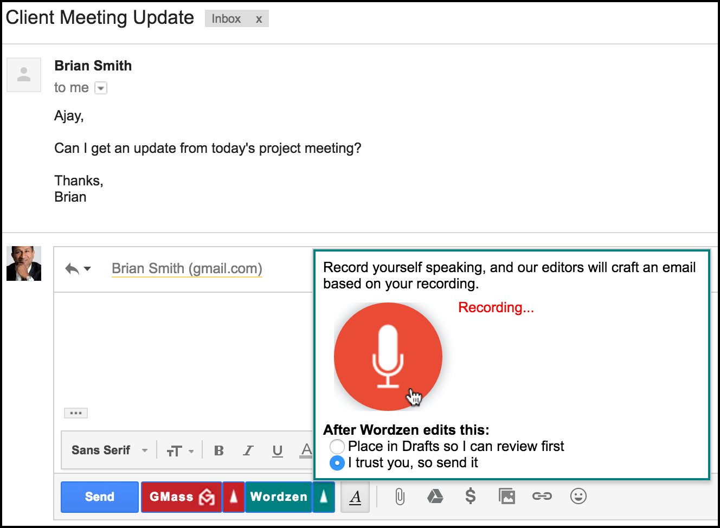The height and width of the screenshot is (528, 720).
Task: Click the teal Wordzen button
Action: (x=279, y=497)
